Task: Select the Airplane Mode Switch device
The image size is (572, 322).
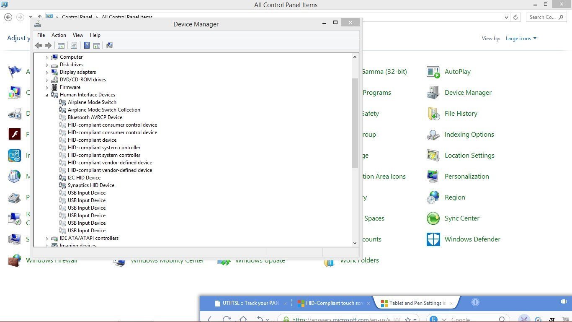Action: click(x=92, y=102)
